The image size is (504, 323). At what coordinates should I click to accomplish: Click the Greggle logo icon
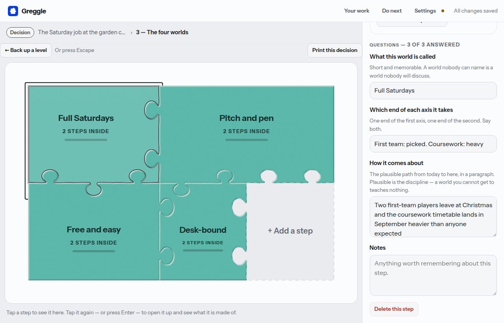(13, 11)
